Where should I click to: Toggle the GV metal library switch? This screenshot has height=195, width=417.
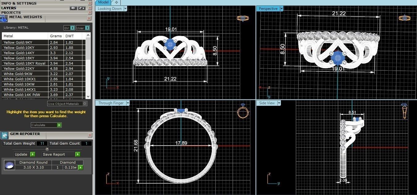click(69, 28)
